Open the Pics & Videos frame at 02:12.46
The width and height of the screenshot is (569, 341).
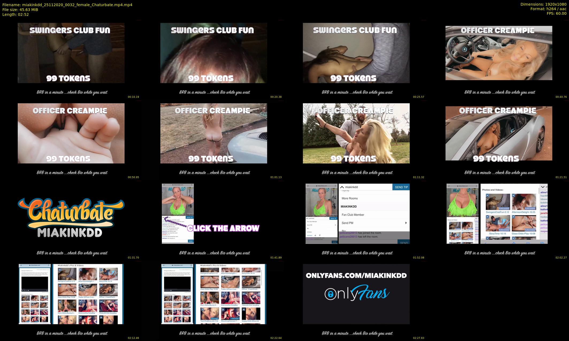click(71, 294)
